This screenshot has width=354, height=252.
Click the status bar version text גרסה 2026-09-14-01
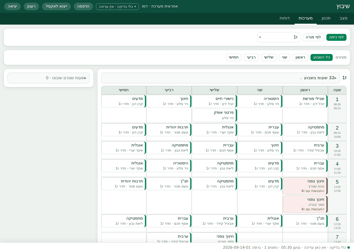[241, 247]
